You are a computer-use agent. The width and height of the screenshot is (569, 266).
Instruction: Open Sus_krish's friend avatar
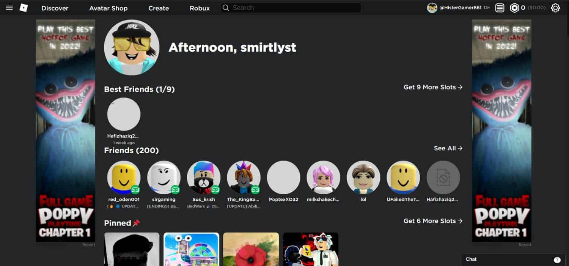click(x=204, y=178)
